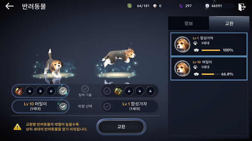Viewport: 252px width, 141px height.
Task: Toggle appearance checkbox for Lv 10 머일이
Action: (x=63, y=106)
